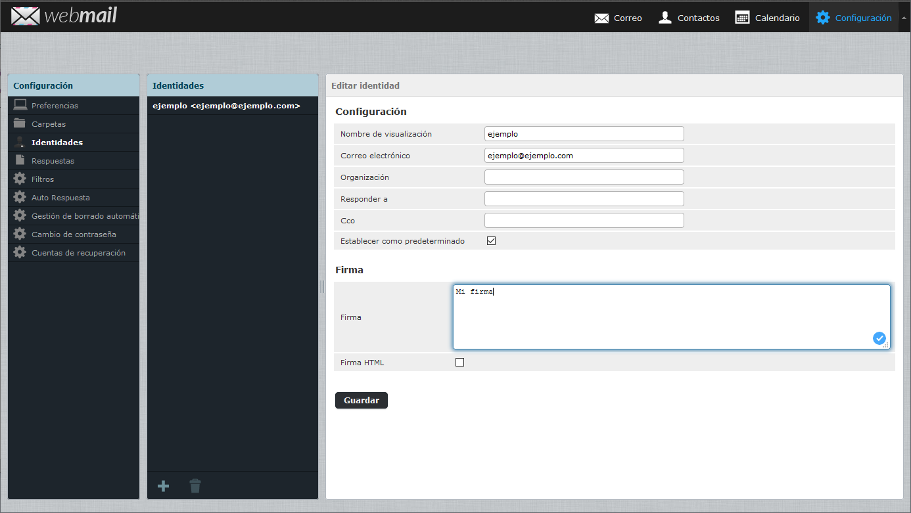Image resolution: width=911 pixels, height=513 pixels.
Task: Open Calendario from the calendar icon
Action: click(x=742, y=18)
